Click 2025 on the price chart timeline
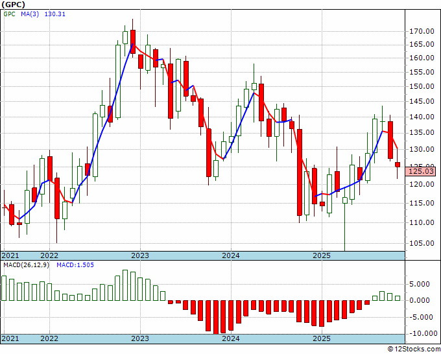Viewport: 441px width, 354px height. point(322,255)
